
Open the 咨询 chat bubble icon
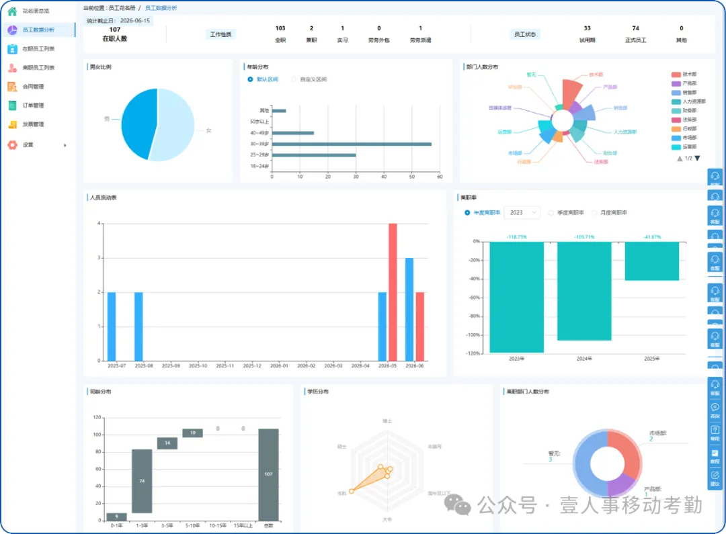tap(715, 407)
